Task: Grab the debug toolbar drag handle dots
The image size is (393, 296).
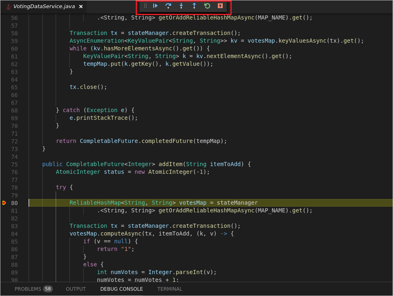Action: (145, 6)
